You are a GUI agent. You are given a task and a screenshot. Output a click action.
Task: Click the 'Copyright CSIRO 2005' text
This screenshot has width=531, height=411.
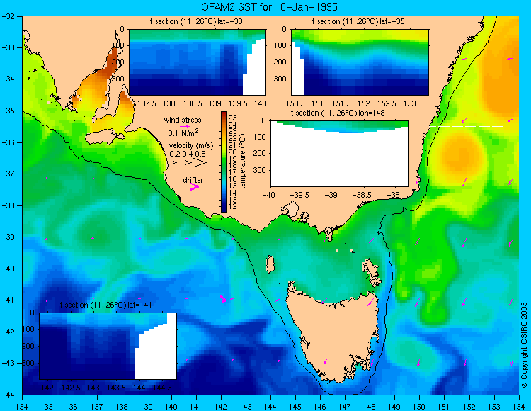click(524, 345)
